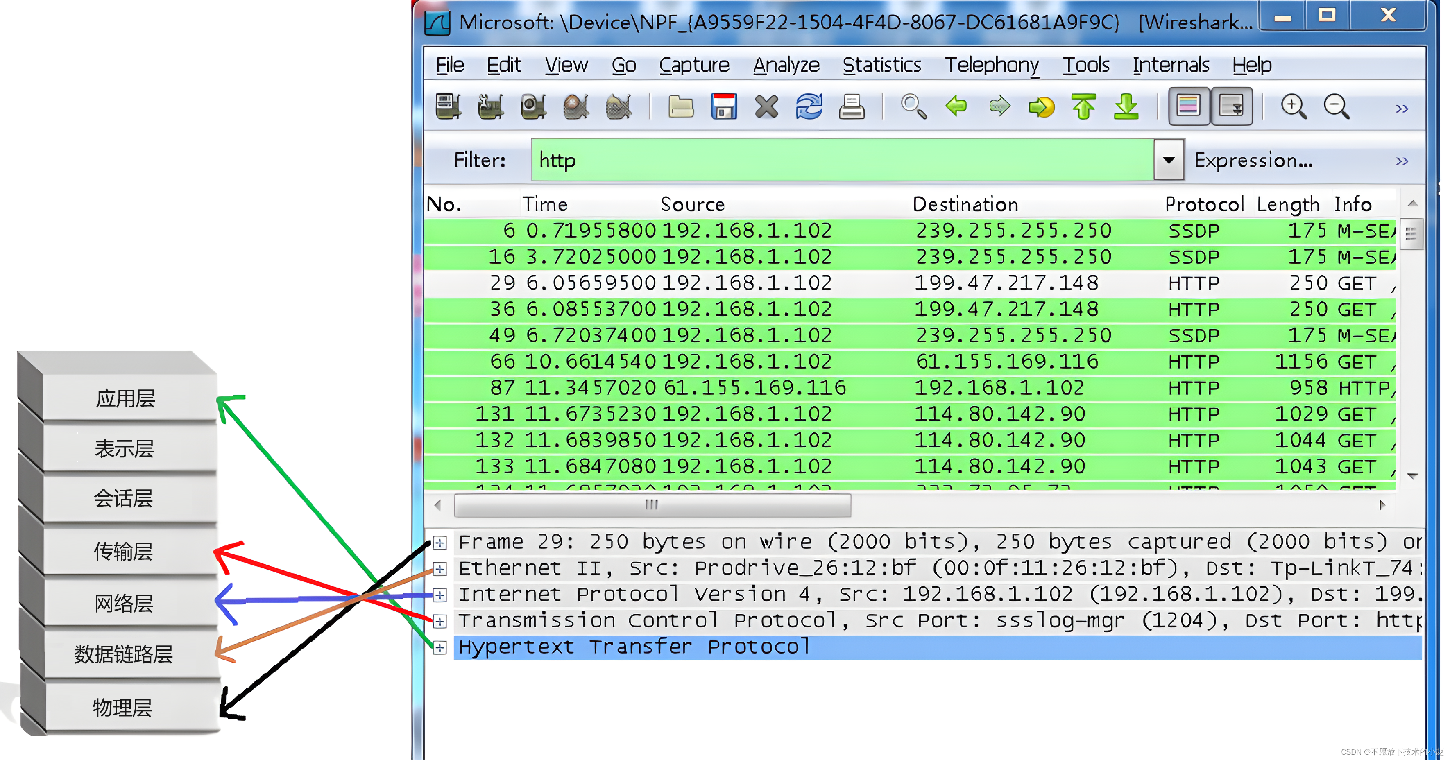Click the horizontal scrollbar left arrow

[x=438, y=504]
